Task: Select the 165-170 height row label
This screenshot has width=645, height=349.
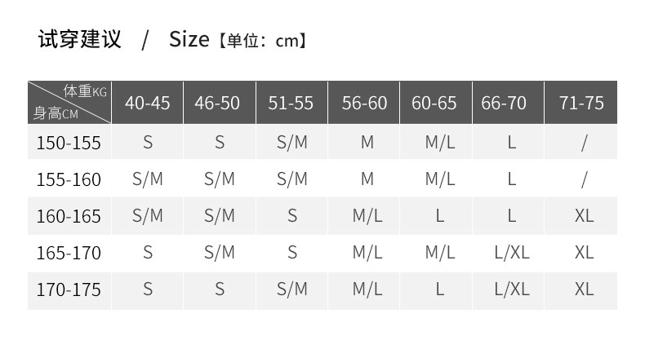Action: [69, 253]
